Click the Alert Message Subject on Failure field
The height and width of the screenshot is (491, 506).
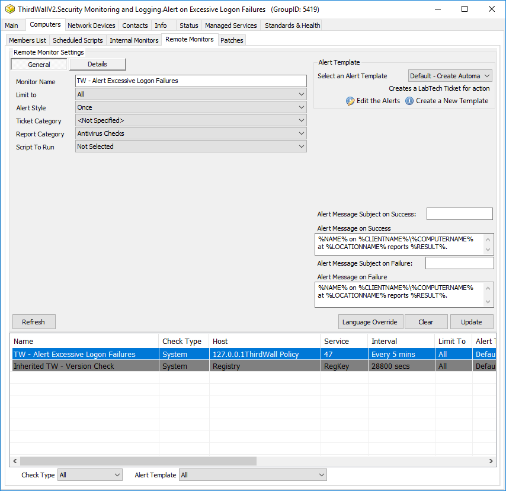pyautogui.click(x=460, y=263)
